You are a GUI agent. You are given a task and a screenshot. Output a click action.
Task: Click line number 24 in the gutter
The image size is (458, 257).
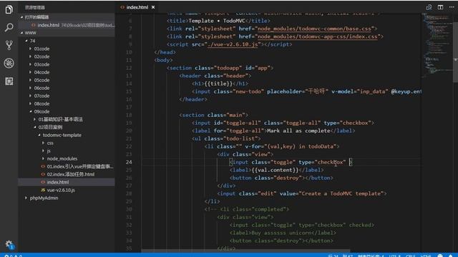pos(129,162)
